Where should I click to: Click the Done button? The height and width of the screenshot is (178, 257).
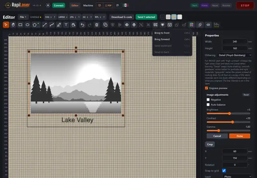[x=239, y=136]
